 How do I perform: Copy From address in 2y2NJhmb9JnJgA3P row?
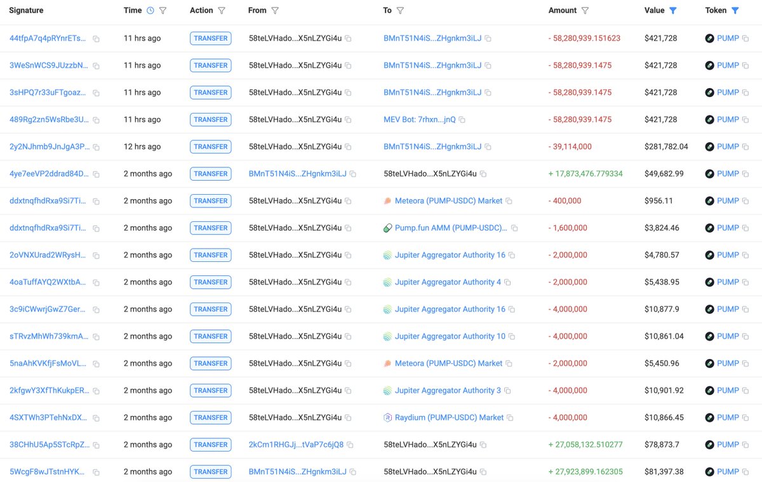pyautogui.click(x=348, y=147)
